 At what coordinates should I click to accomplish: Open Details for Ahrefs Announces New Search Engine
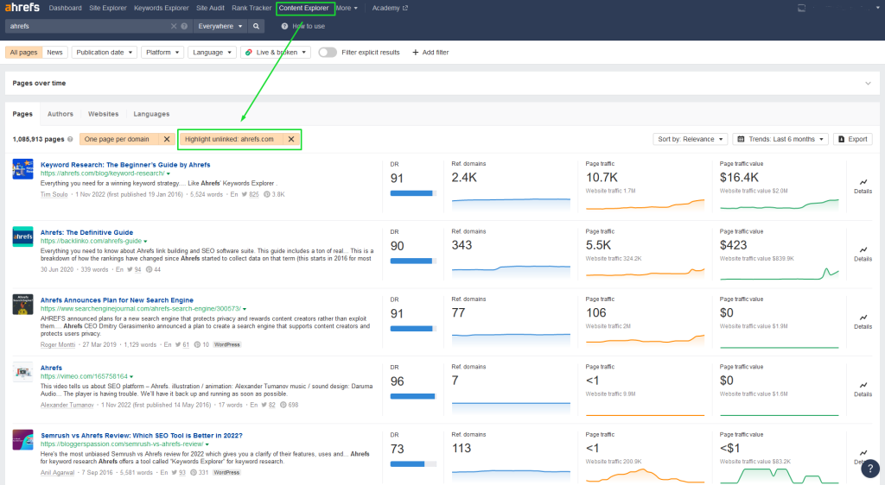863,321
